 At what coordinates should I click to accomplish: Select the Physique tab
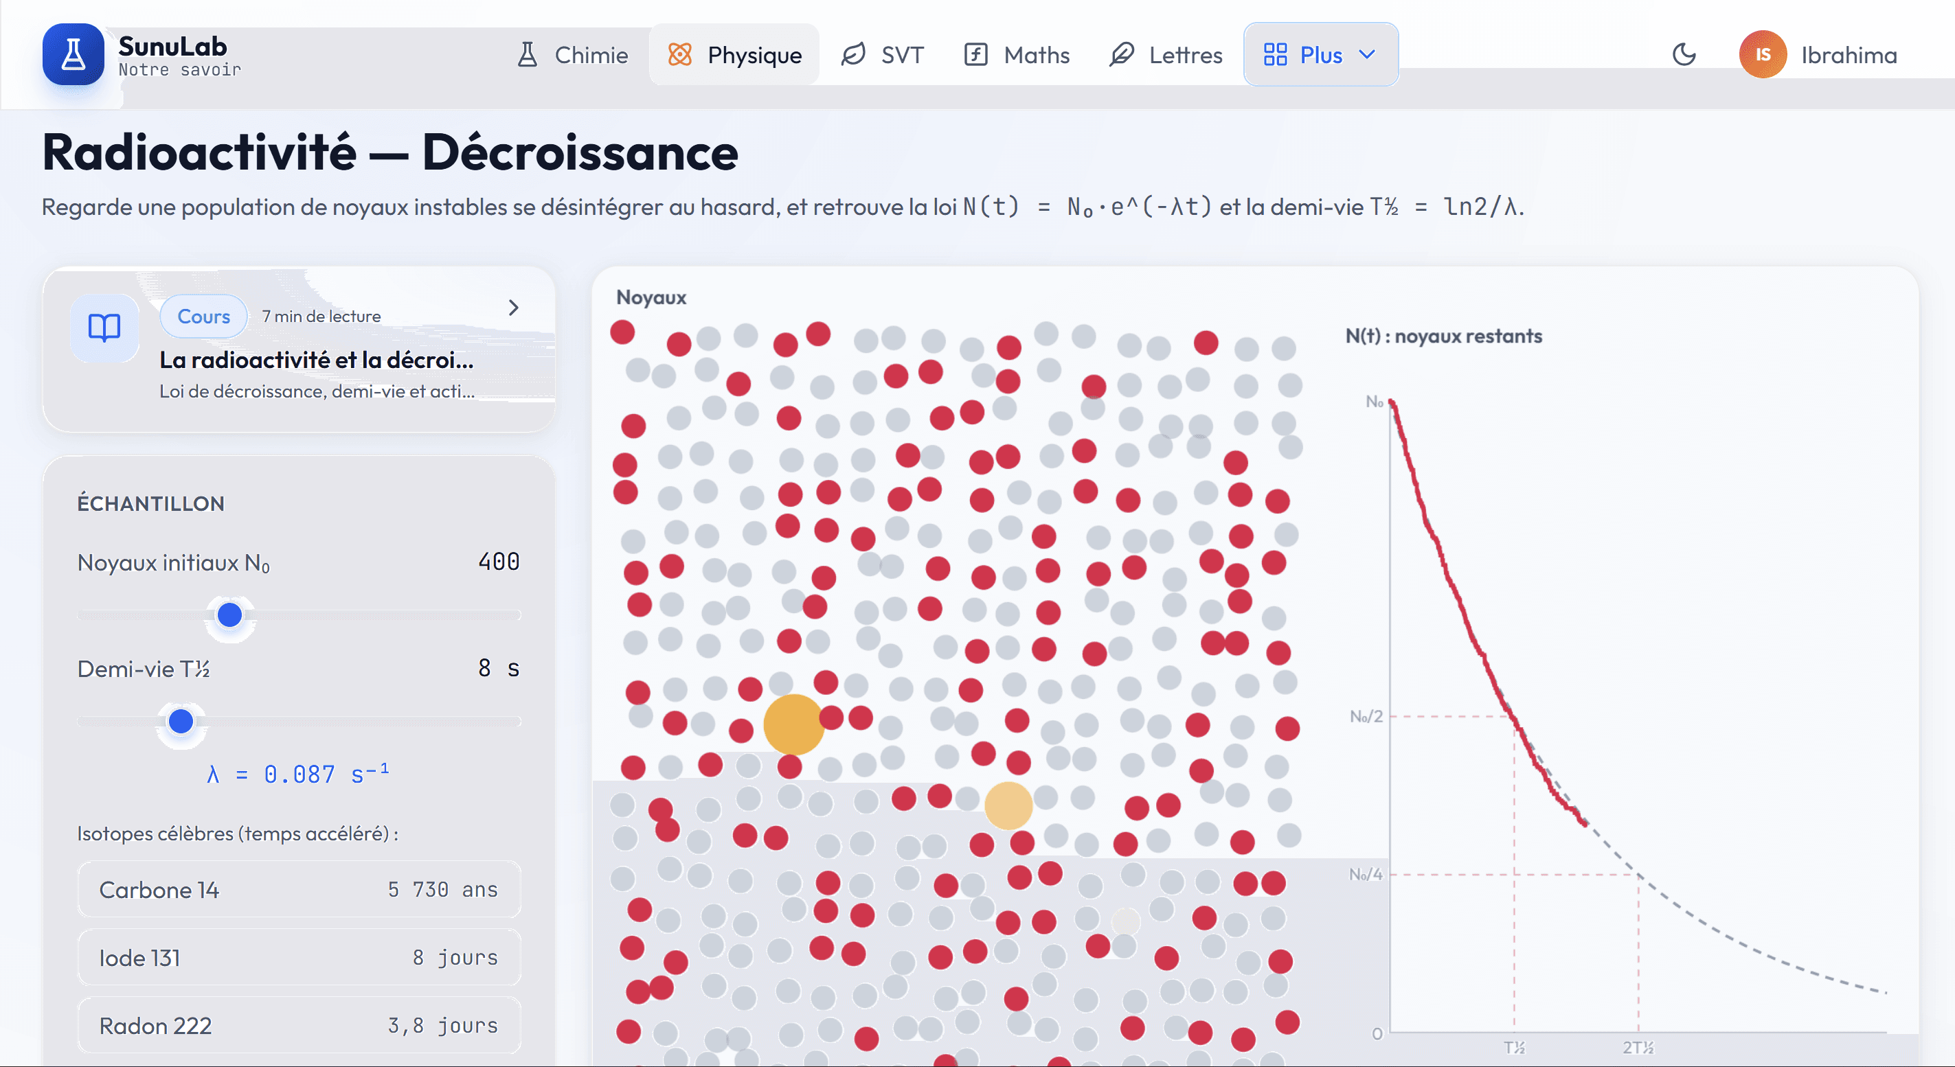pos(734,55)
